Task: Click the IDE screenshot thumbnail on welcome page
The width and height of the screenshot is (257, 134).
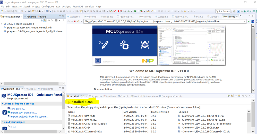Action: [x=192, y=46]
